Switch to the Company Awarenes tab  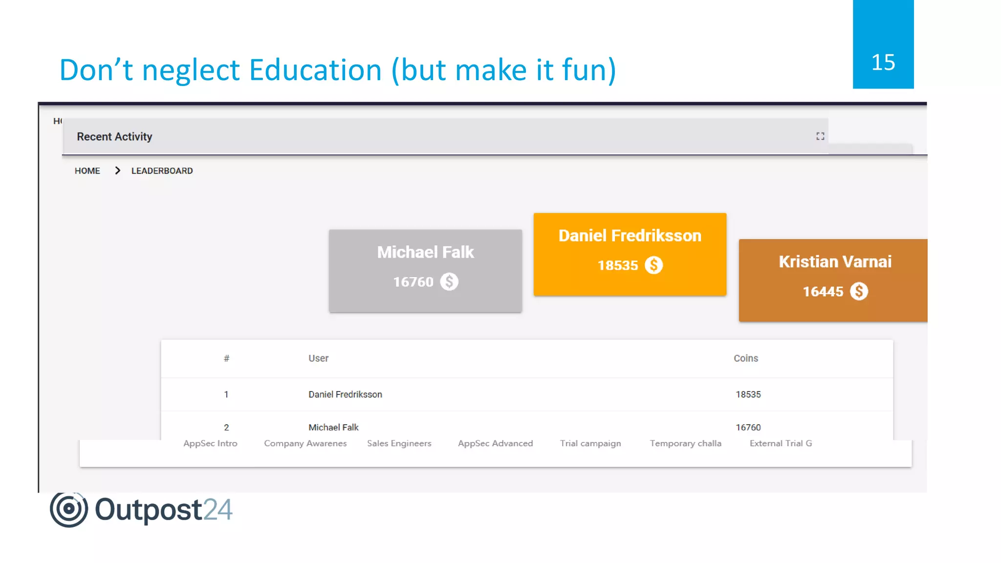(x=305, y=443)
